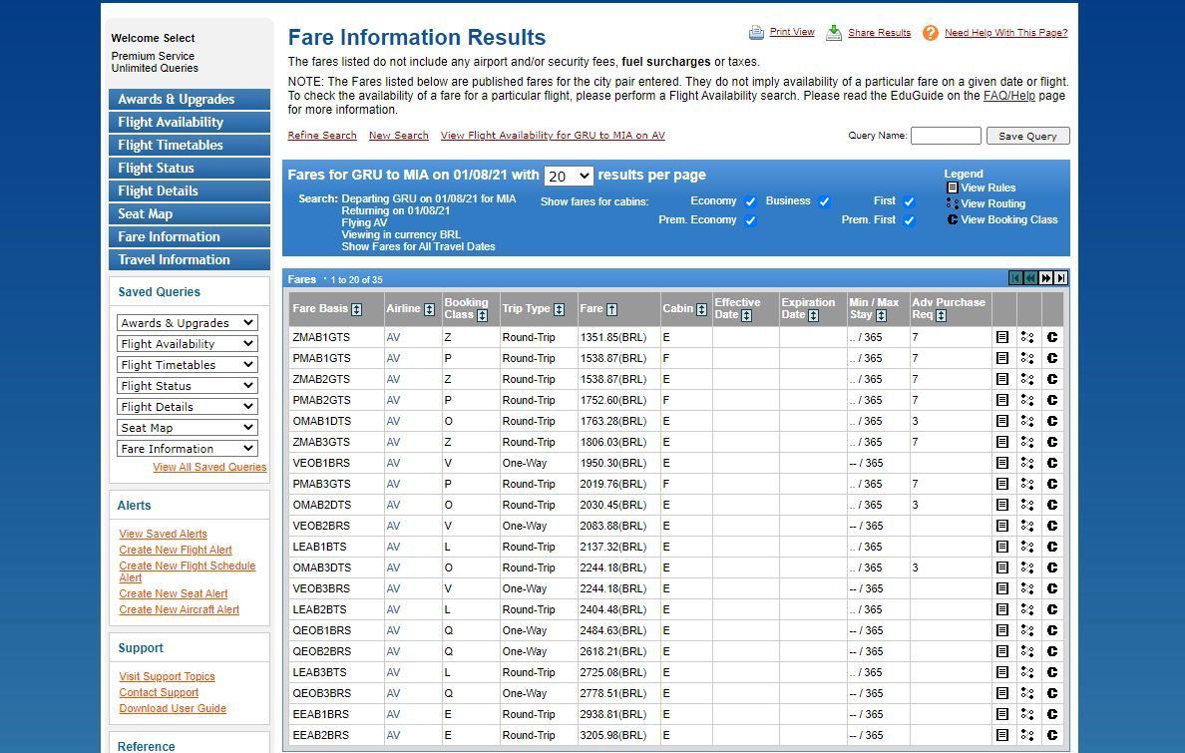The width and height of the screenshot is (1185, 753).
Task: Sort by Fare column arrow icon
Action: 612,309
